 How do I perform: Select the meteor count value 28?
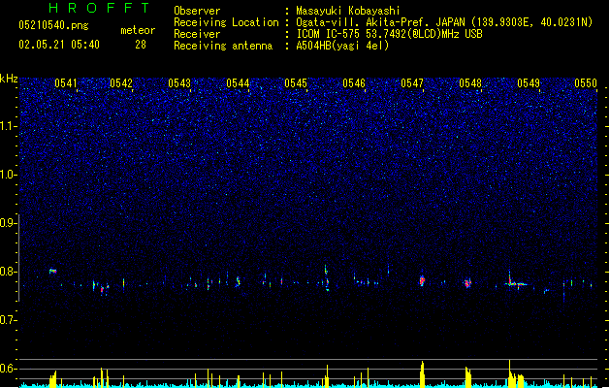pos(141,45)
